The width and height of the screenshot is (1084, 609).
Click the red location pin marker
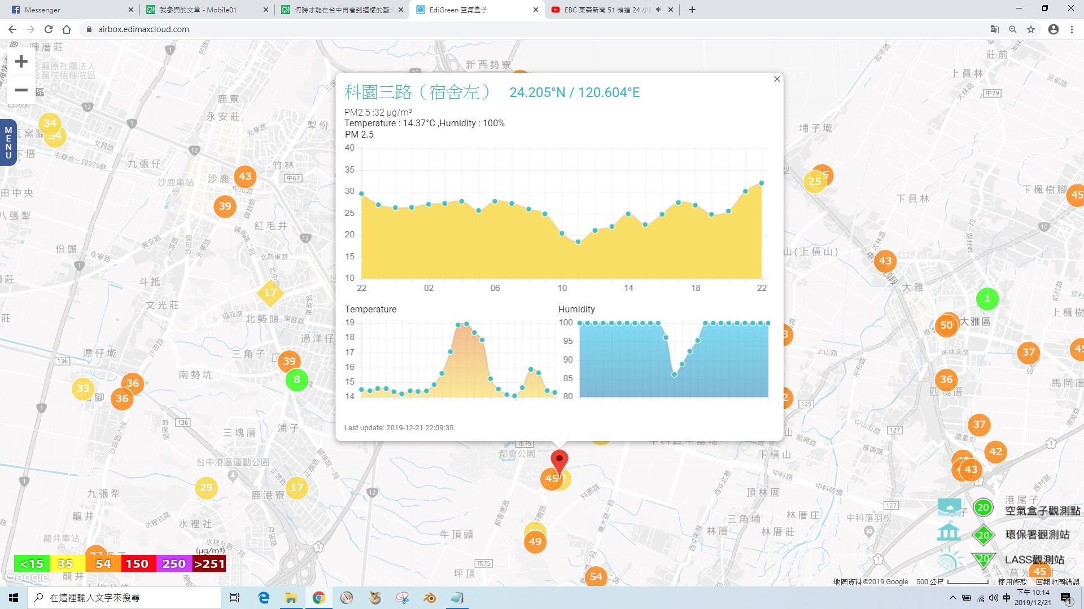[x=559, y=463]
